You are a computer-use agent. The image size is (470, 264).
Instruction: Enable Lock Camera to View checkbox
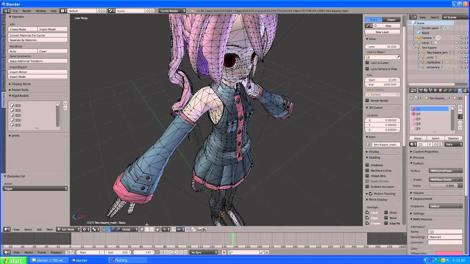[x=367, y=69]
